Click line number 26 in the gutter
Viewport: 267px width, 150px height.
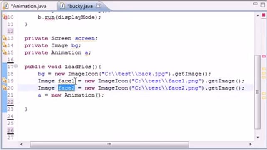coord(10,130)
